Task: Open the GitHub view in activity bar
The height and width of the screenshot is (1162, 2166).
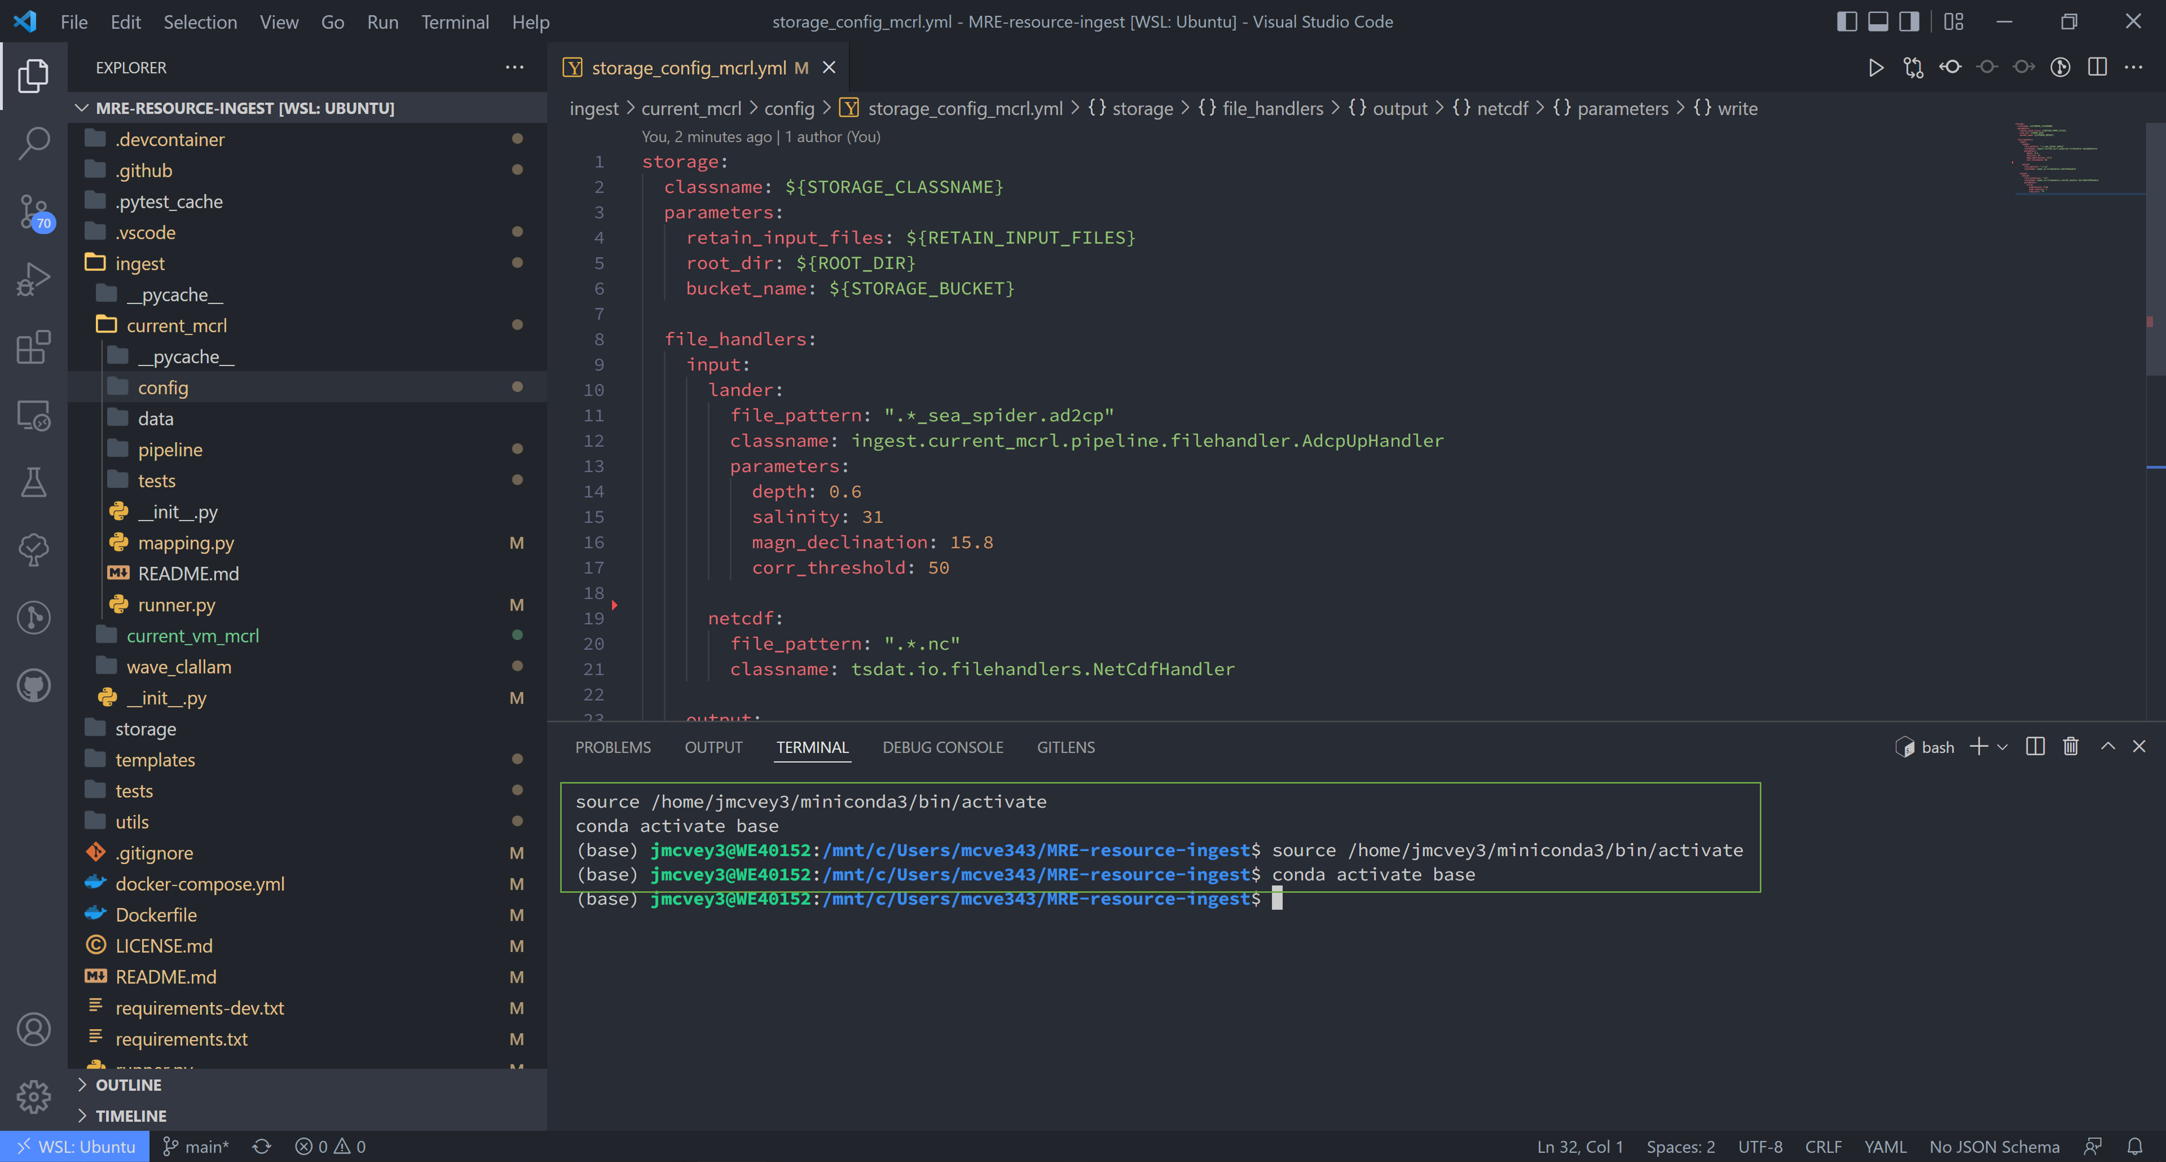Action: coord(33,685)
